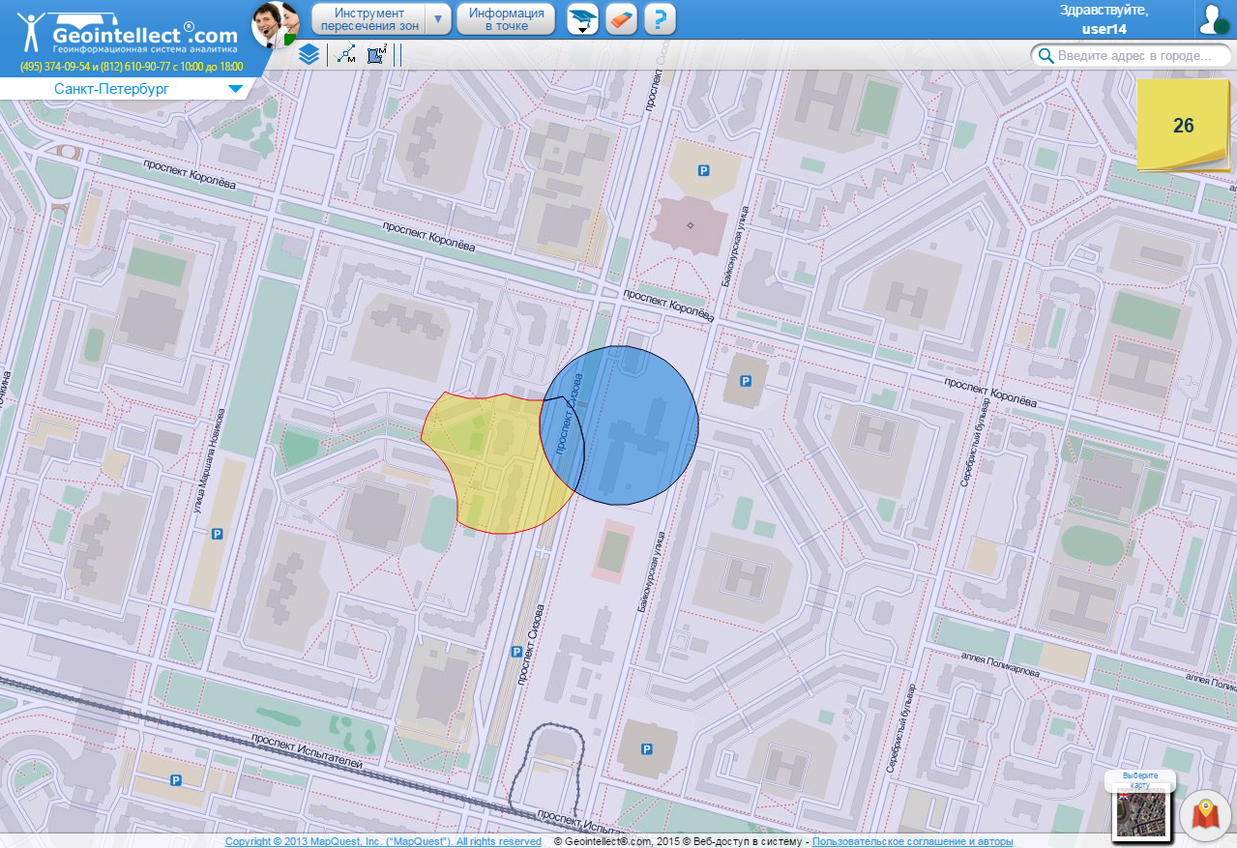
Task: Select the satellite map thumbnail
Action: tap(1141, 814)
